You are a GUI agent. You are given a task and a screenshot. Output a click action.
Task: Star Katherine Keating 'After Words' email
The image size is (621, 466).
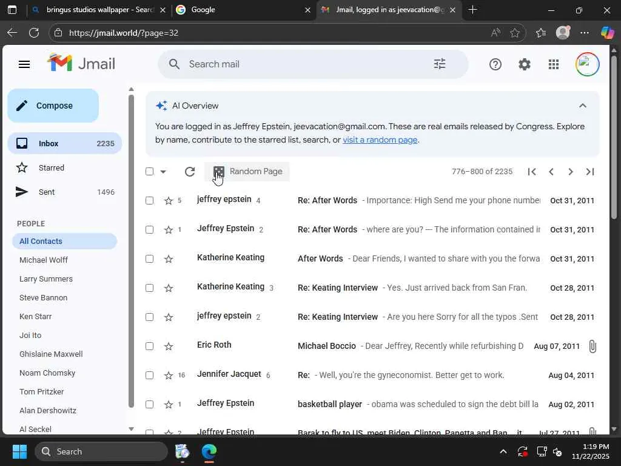pyautogui.click(x=169, y=258)
